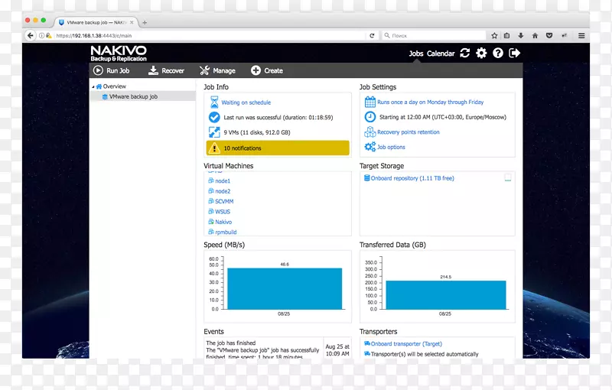Image resolution: width=612 pixels, height=390 pixels.
Task: Open the browser library list icon
Action: coord(506,35)
